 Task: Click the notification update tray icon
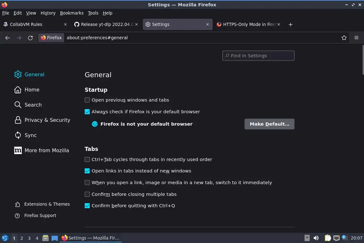tap(345, 238)
